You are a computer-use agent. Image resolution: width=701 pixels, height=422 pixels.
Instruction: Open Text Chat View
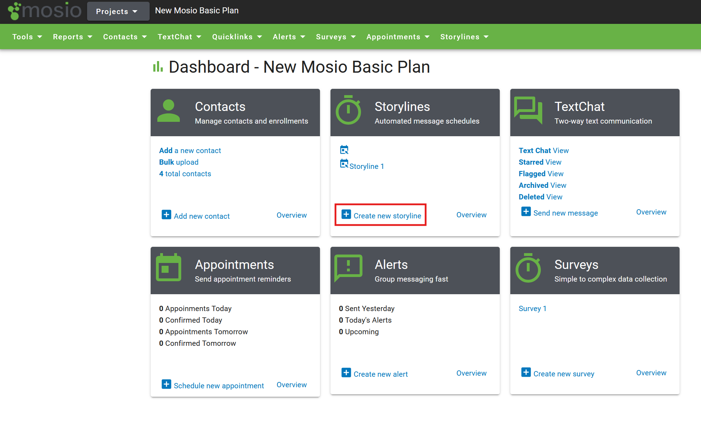click(544, 151)
